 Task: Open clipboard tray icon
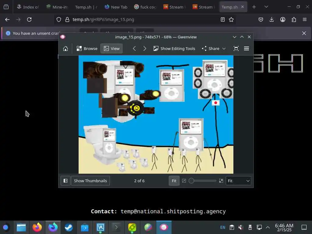pyautogui.click(x=232, y=227)
